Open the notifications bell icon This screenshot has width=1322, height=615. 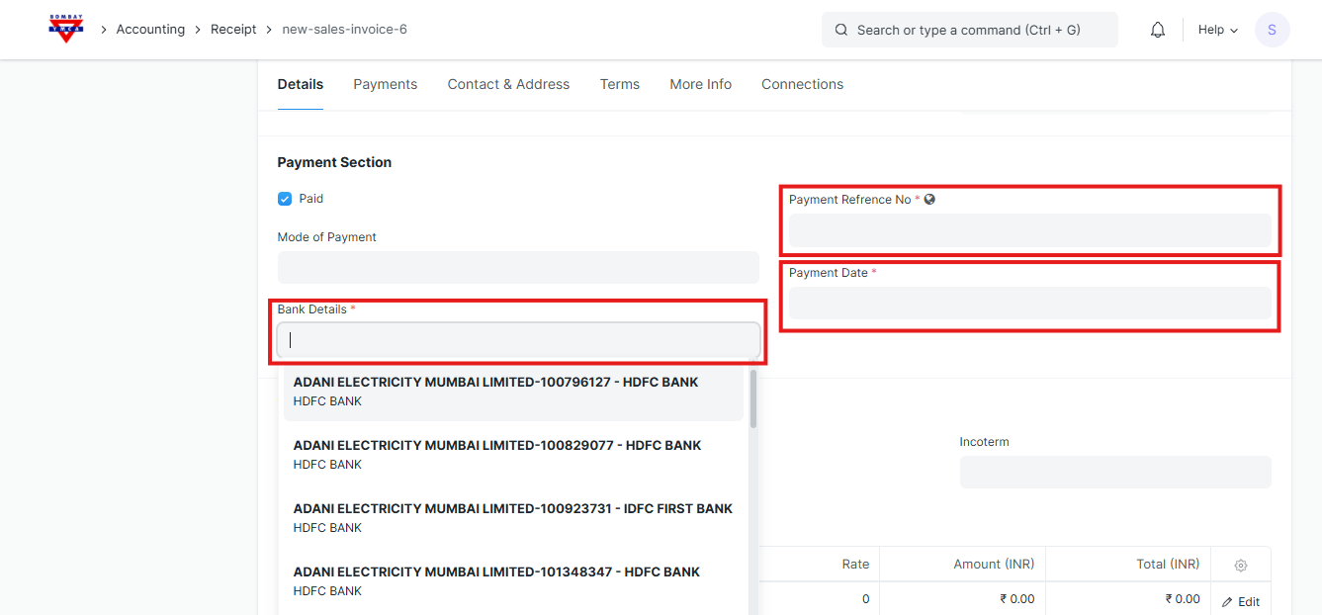pyautogui.click(x=1158, y=30)
